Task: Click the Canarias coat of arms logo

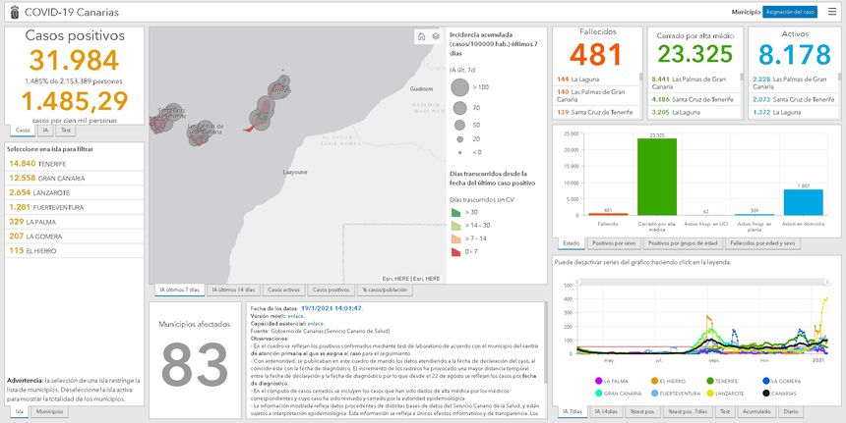Action: [11, 12]
